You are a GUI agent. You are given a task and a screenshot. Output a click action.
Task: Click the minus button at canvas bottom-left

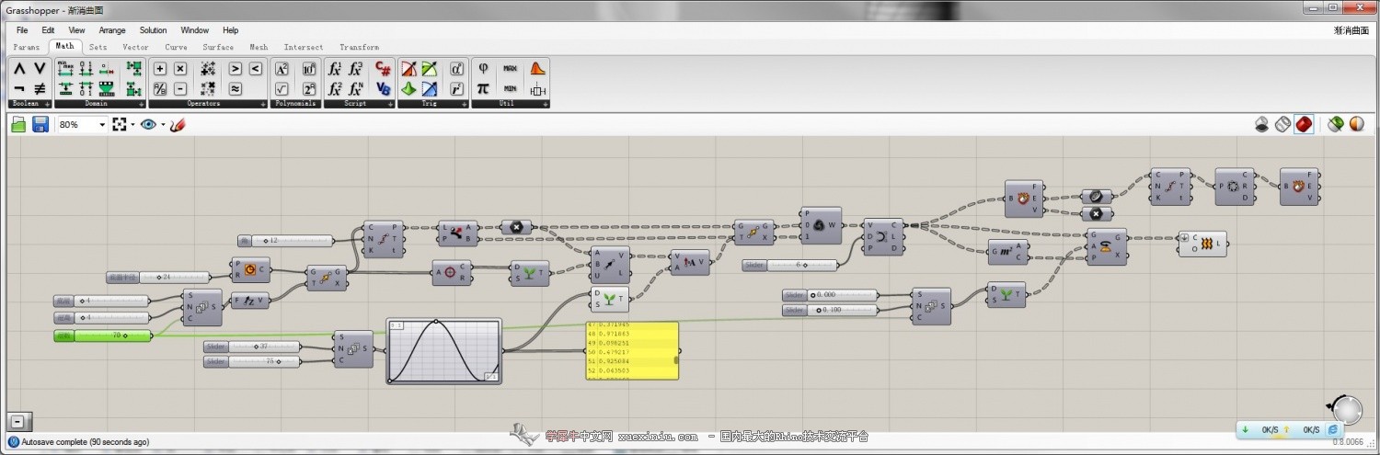pyautogui.click(x=17, y=421)
